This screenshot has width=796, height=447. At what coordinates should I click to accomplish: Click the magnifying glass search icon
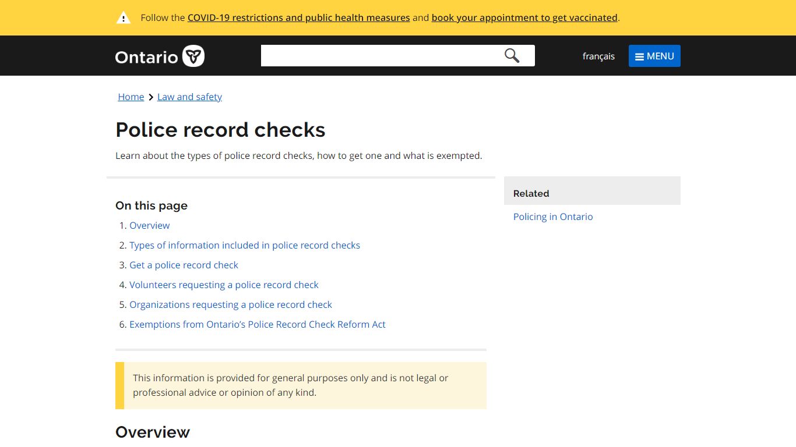coord(512,56)
